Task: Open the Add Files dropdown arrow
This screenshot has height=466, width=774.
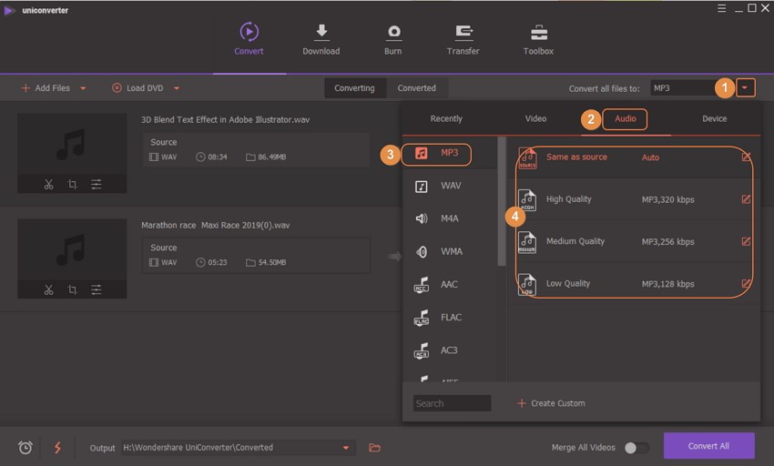Action: pos(83,88)
